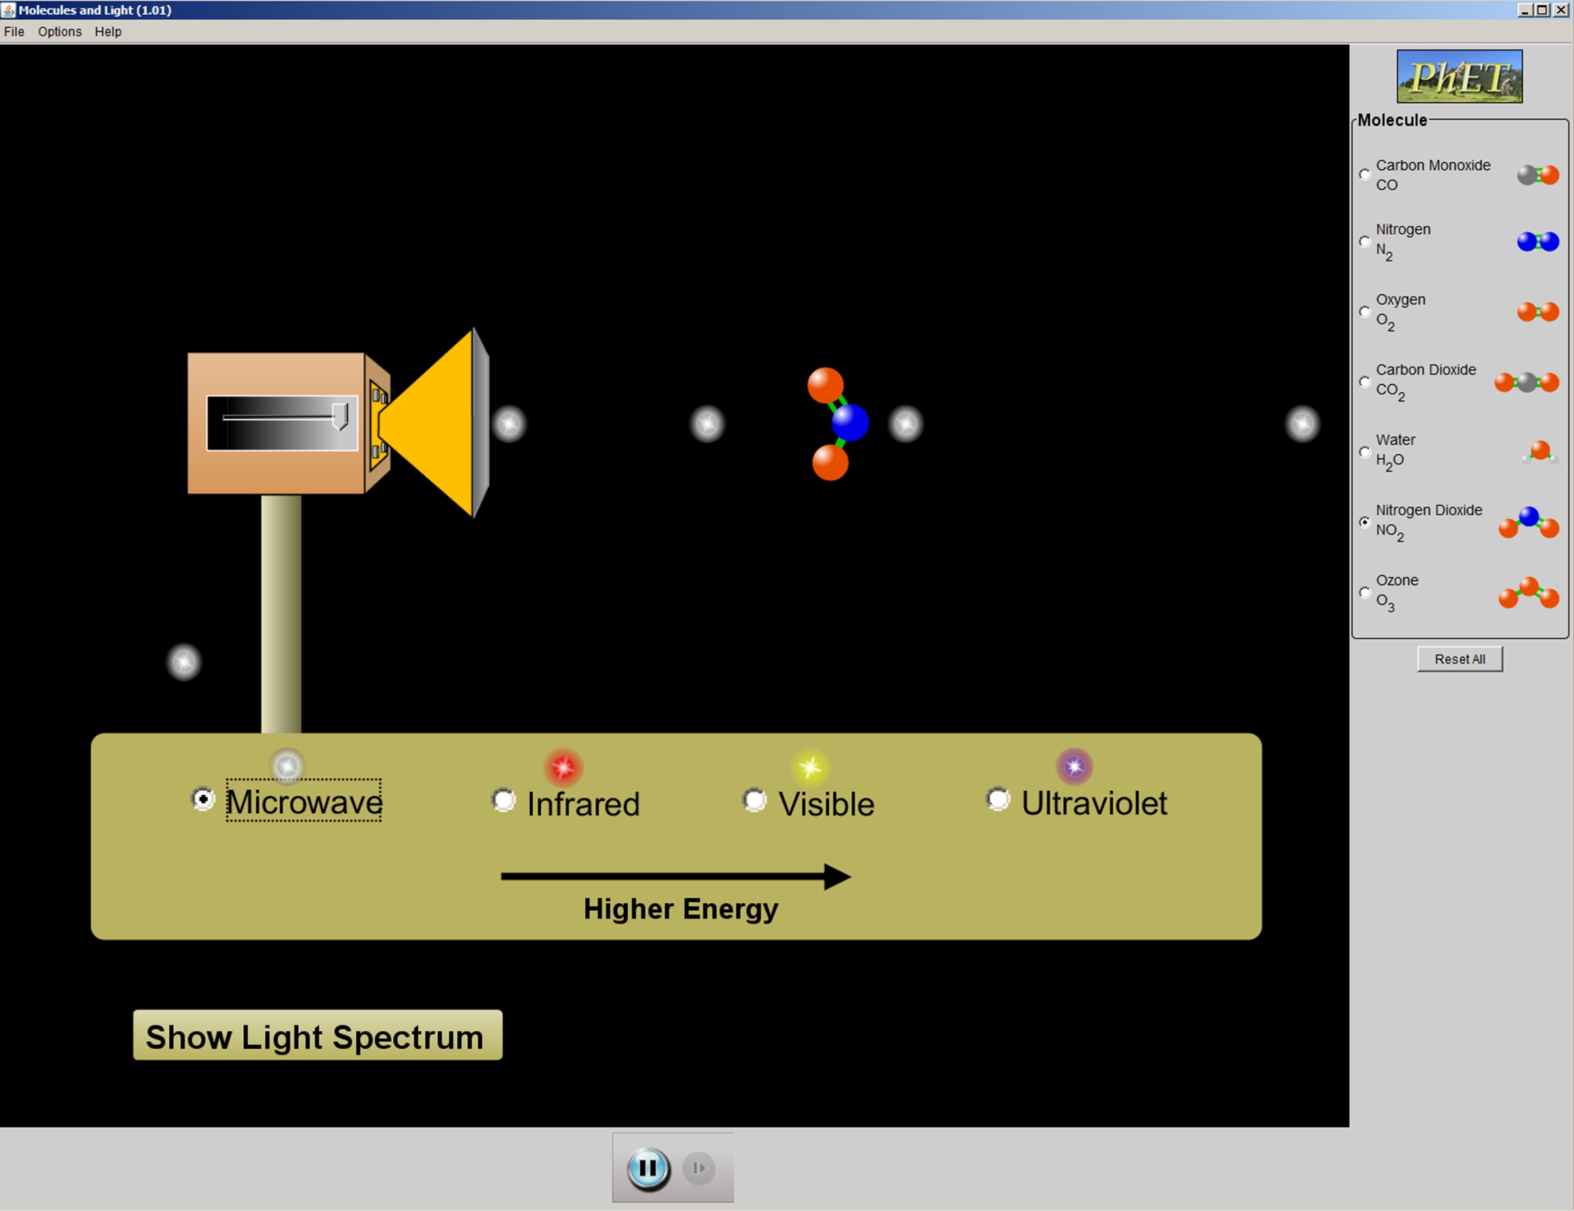
Task: Click the water molecule icon
Action: (1540, 453)
